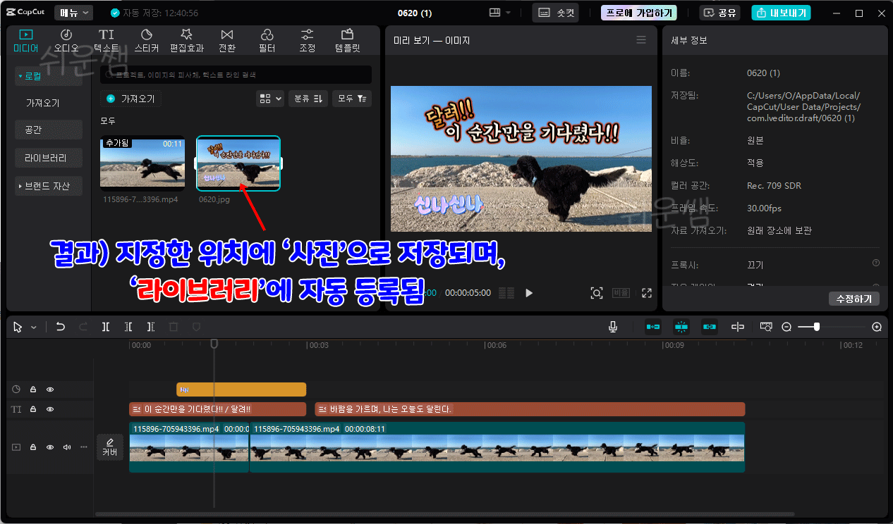This screenshot has width=893, height=524.
Task: Open the Templates tab
Action: click(x=347, y=42)
